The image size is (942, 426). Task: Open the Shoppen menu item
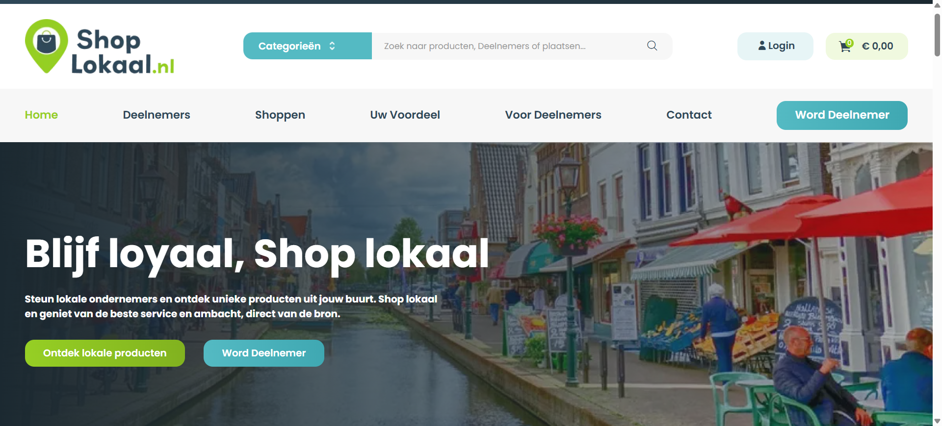point(280,115)
